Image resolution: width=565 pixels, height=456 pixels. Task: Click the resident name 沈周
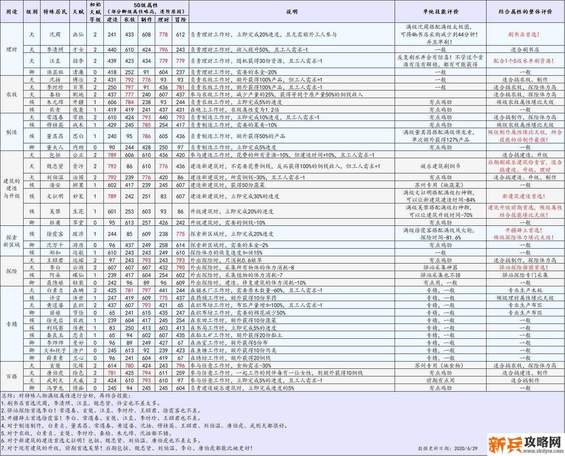point(55,34)
